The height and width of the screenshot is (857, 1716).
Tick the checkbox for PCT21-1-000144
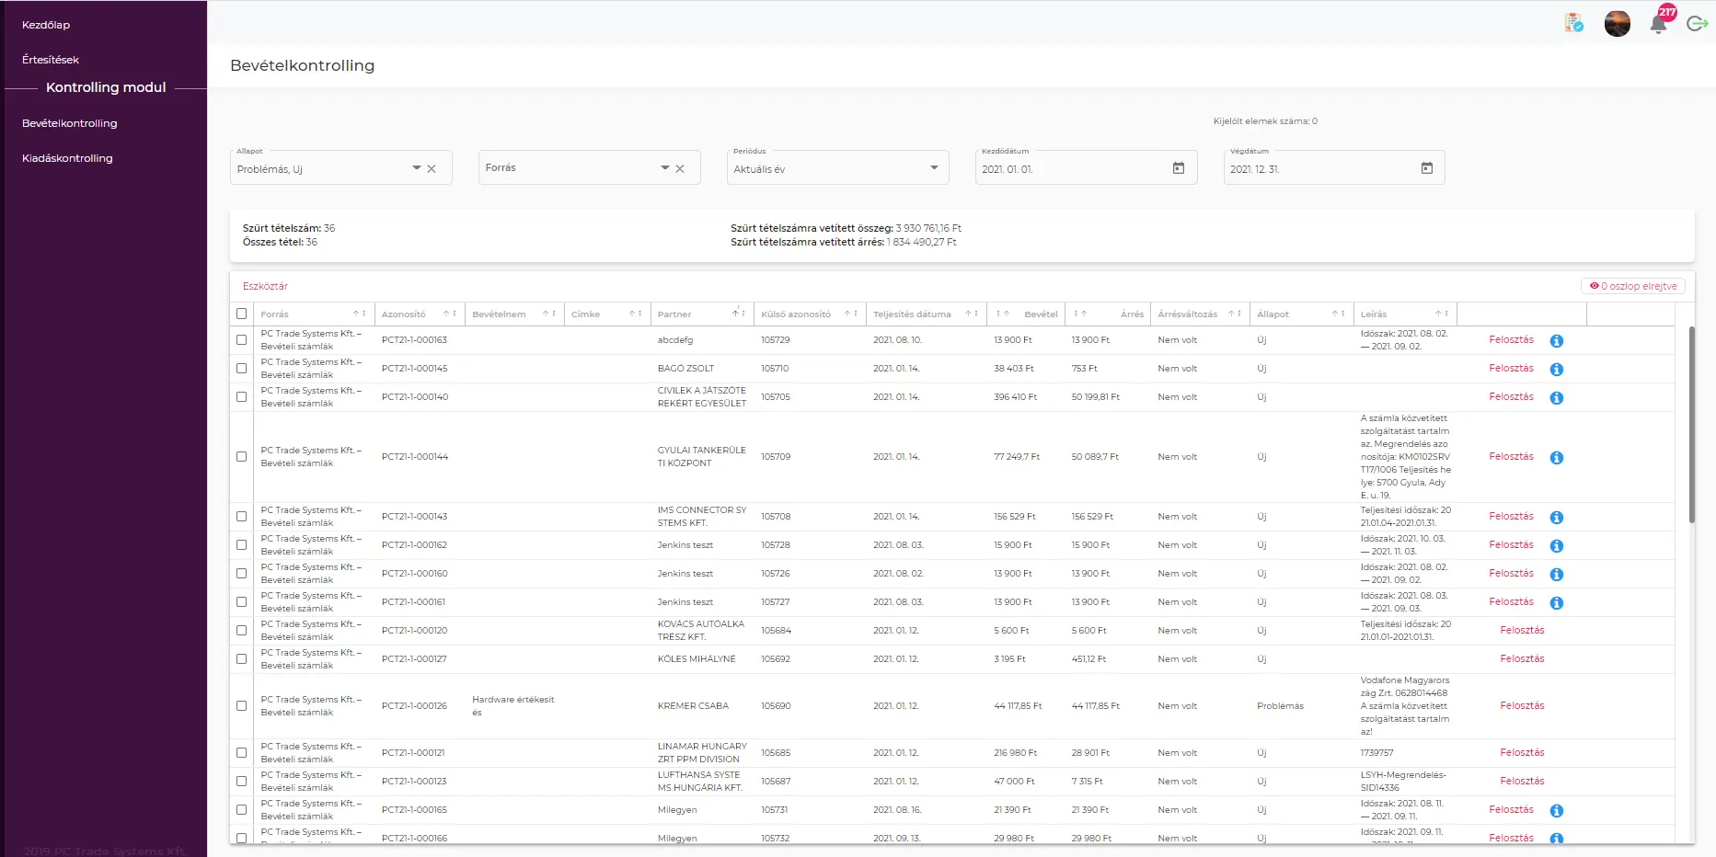coord(241,456)
